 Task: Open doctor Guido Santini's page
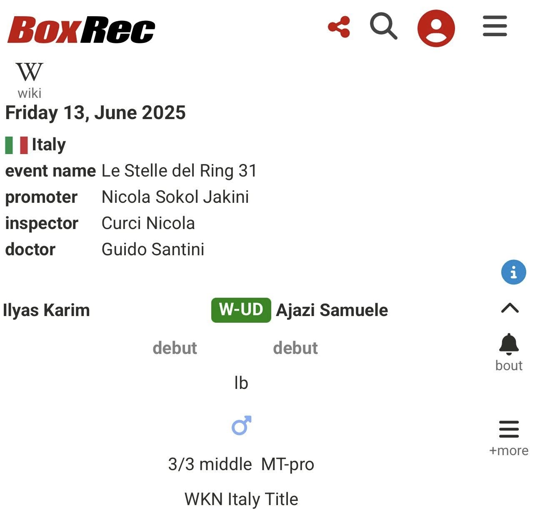point(153,249)
